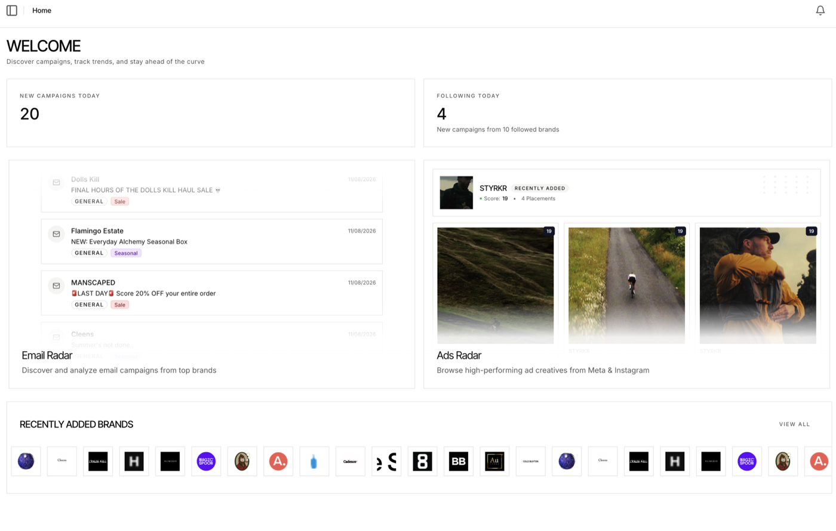
Task: Click score badge 19 on yellow jacket ad
Action: [811, 231]
